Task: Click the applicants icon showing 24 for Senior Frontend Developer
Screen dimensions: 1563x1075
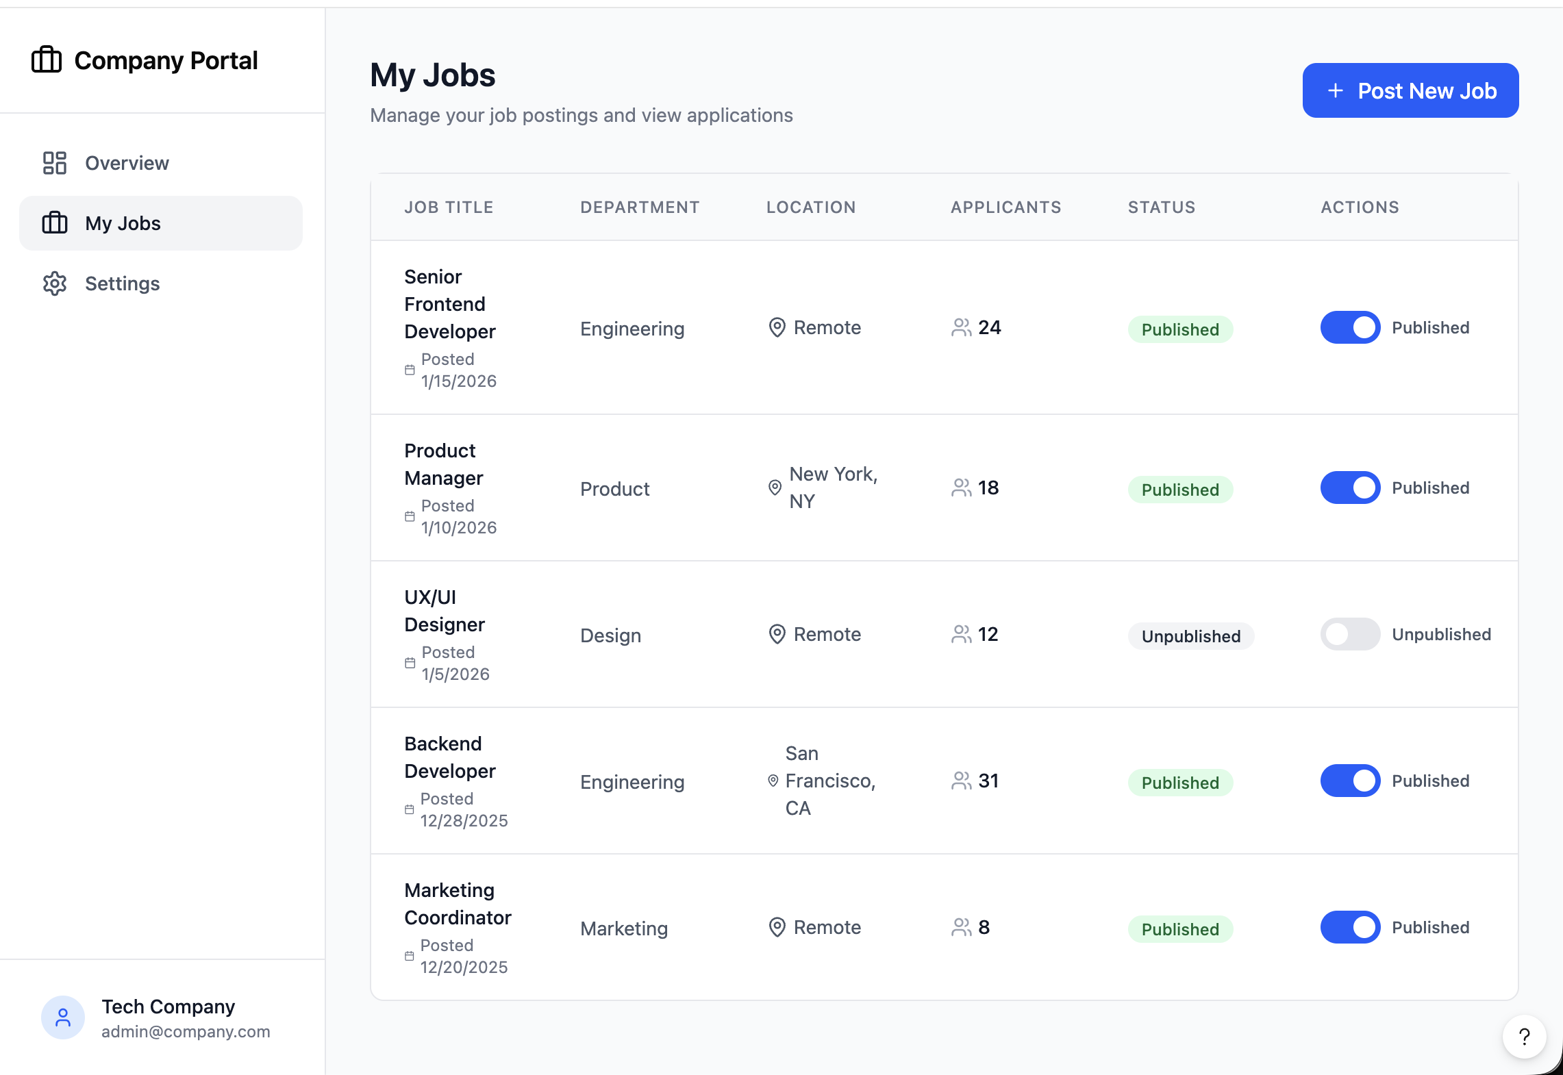Action: (x=961, y=327)
